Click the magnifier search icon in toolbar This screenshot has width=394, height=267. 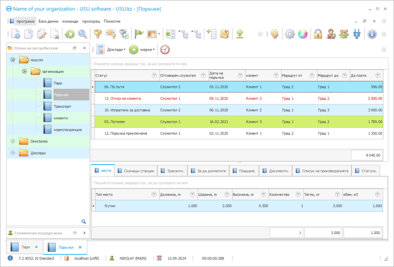(x=83, y=34)
